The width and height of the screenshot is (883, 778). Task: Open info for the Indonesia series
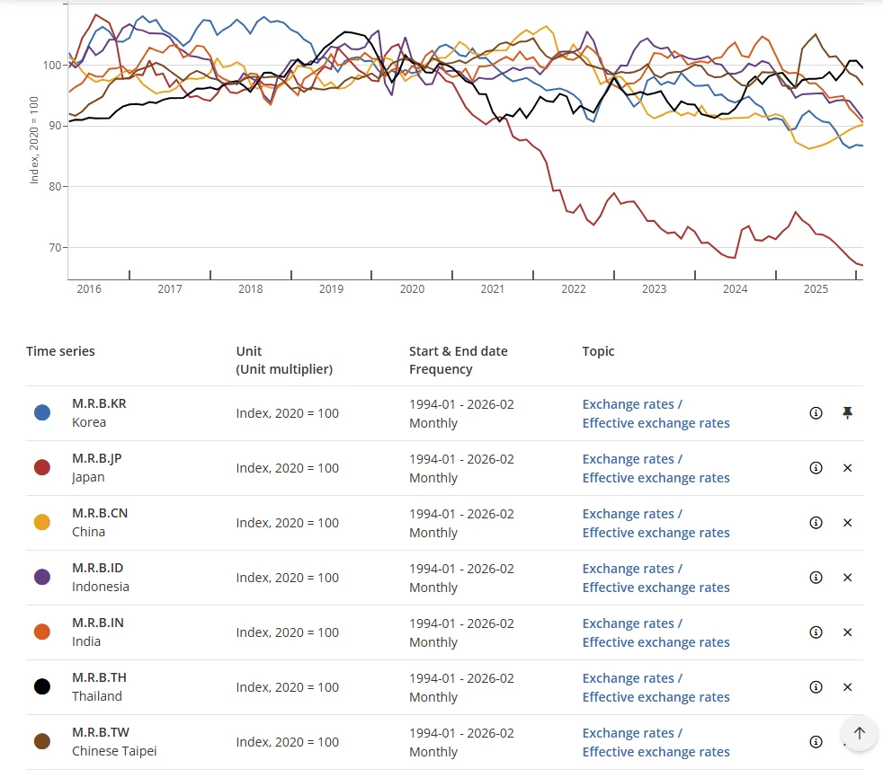[816, 577]
